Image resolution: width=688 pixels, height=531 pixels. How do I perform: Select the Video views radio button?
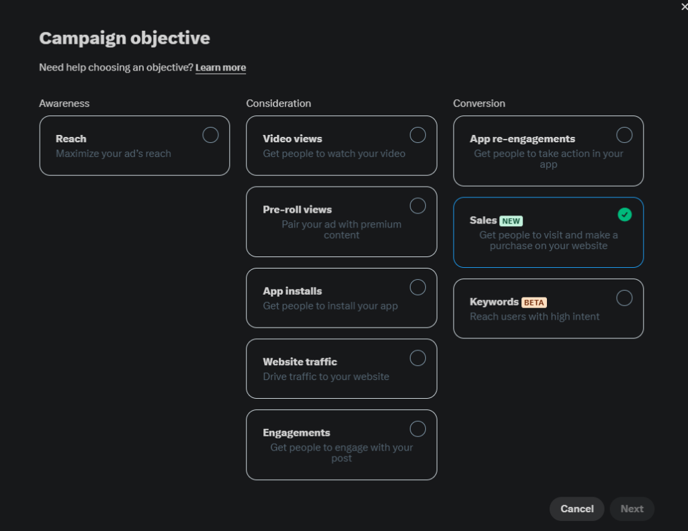(417, 135)
